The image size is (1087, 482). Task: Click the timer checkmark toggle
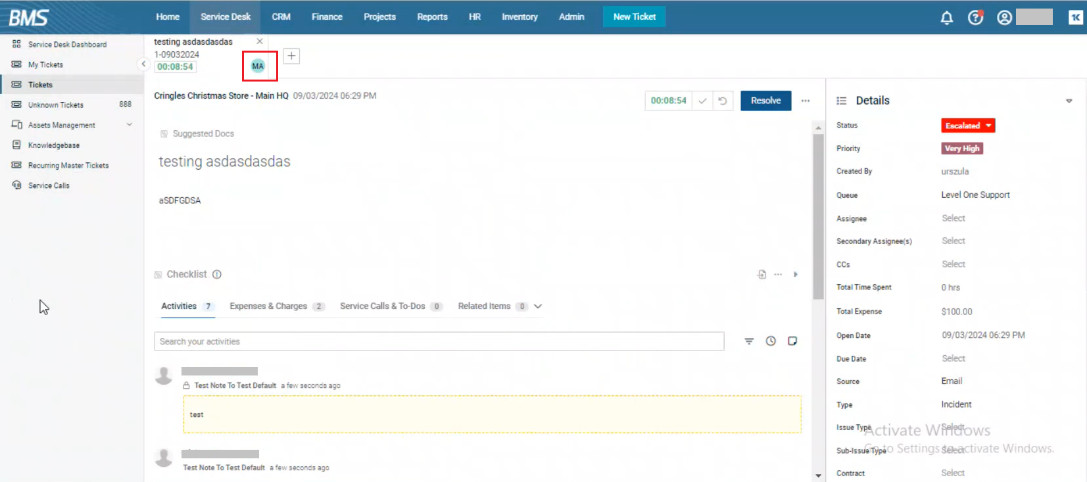coord(702,101)
